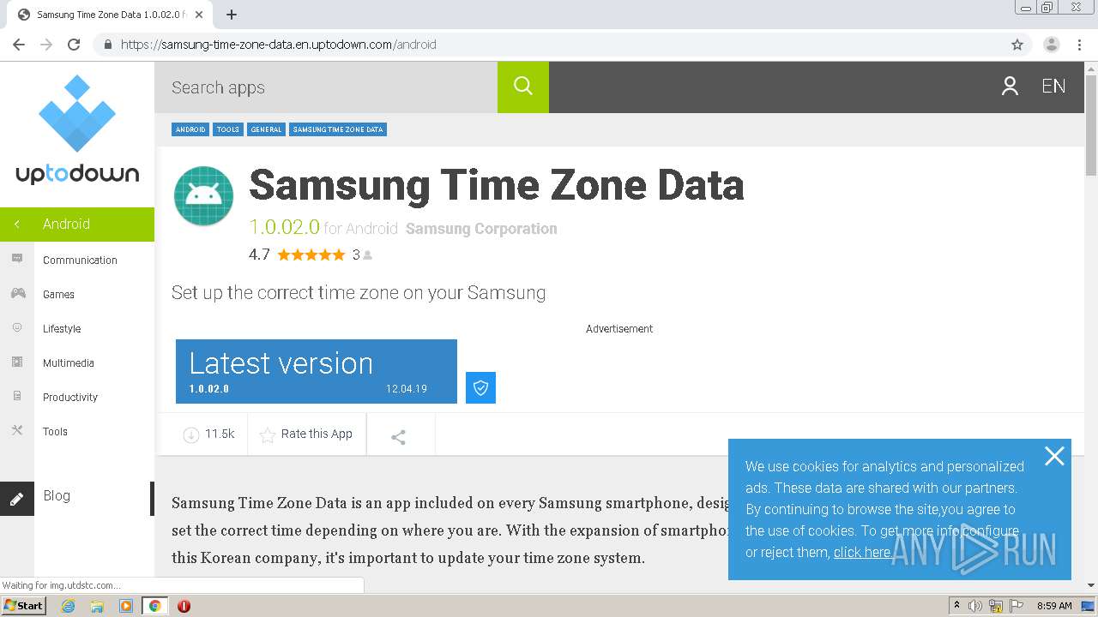Viewport: 1098px width, 617px height.
Task: Click the ANDROID breadcrumb tag
Action: [190, 129]
